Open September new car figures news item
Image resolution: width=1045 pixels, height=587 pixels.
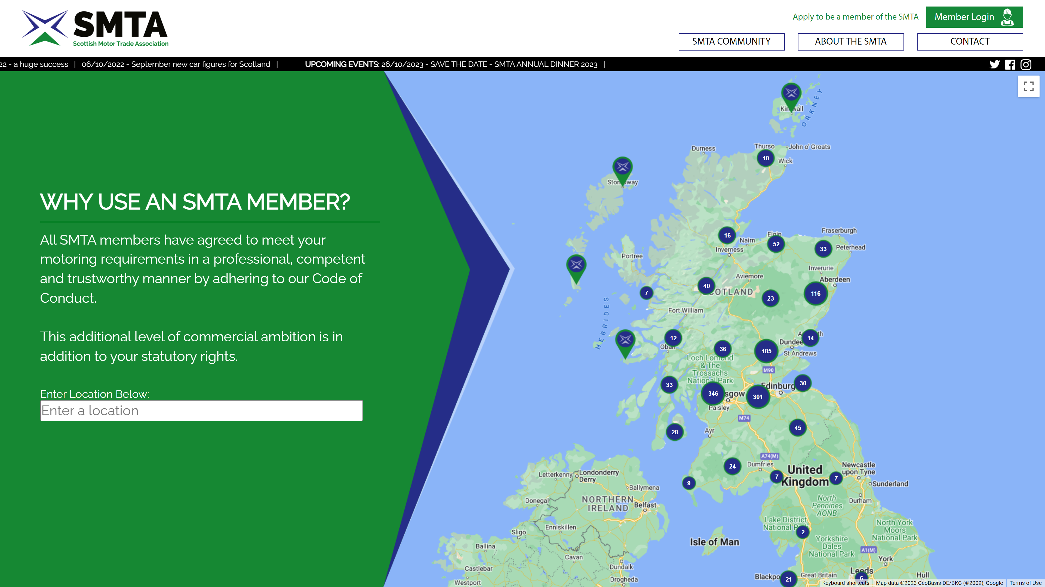(x=176, y=64)
